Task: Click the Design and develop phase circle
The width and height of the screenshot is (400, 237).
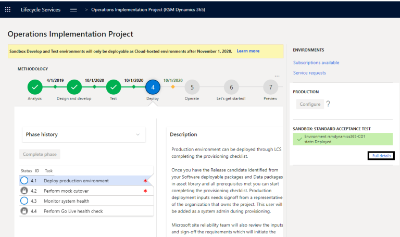Action: 74,87
